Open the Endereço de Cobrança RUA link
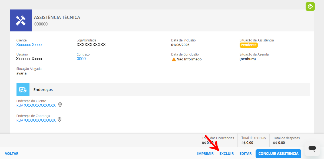 tap(36, 120)
